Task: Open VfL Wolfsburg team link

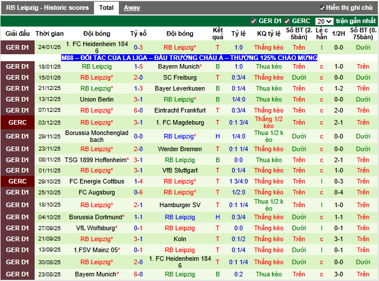Action: pos(97,228)
